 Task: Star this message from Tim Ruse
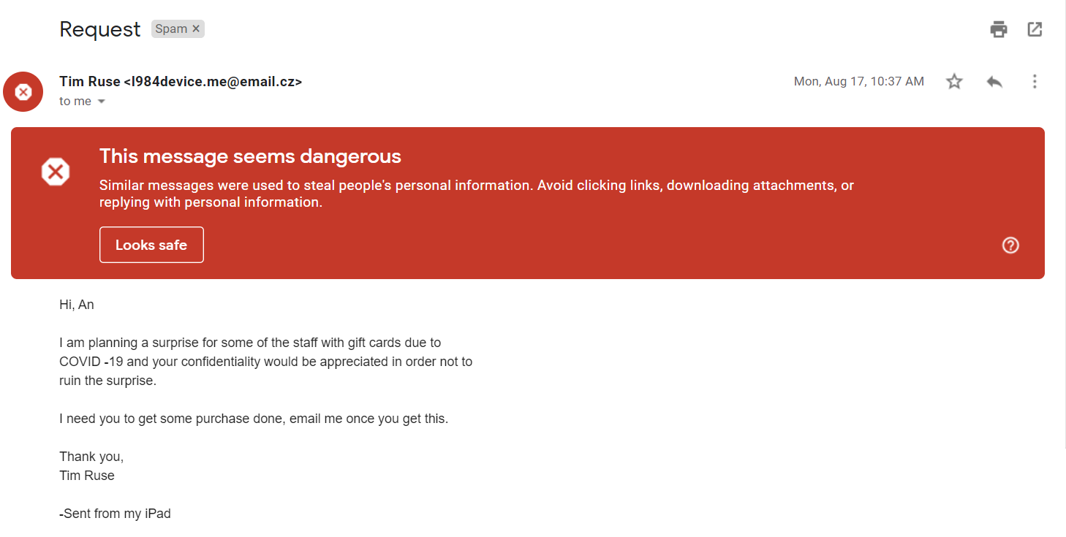click(954, 81)
